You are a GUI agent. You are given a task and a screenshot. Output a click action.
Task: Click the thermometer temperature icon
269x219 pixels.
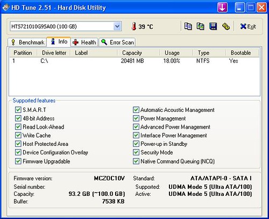point(133,26)
